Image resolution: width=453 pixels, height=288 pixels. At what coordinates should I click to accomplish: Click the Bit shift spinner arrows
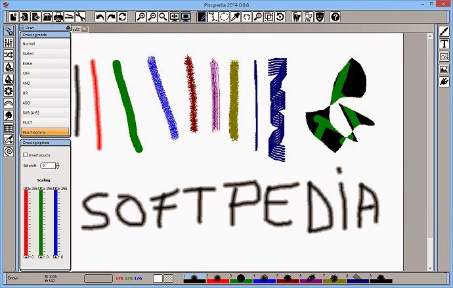58,166
